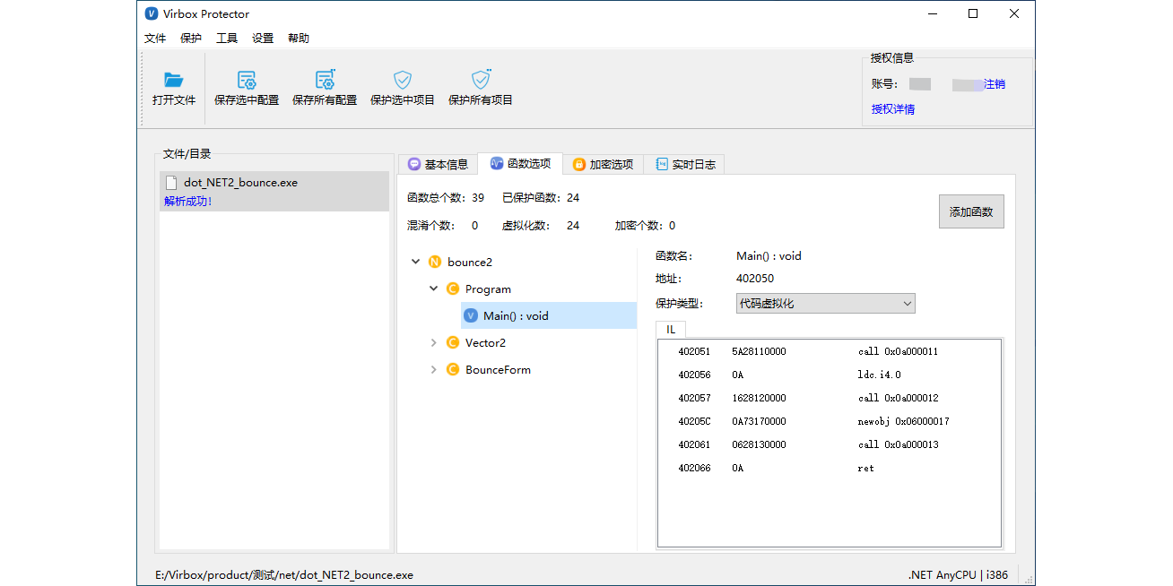Screen dimensions: 1173x586
Task: Click the BounceForm class icon
Action: point(453,370)
